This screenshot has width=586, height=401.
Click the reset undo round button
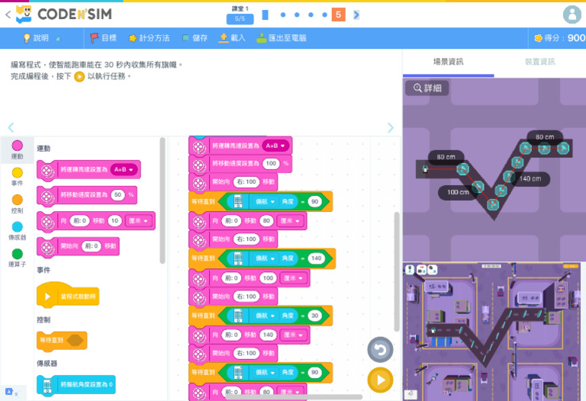380,350
